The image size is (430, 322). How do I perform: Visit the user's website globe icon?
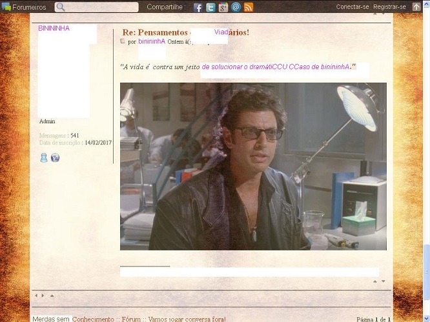pos(55,157)
